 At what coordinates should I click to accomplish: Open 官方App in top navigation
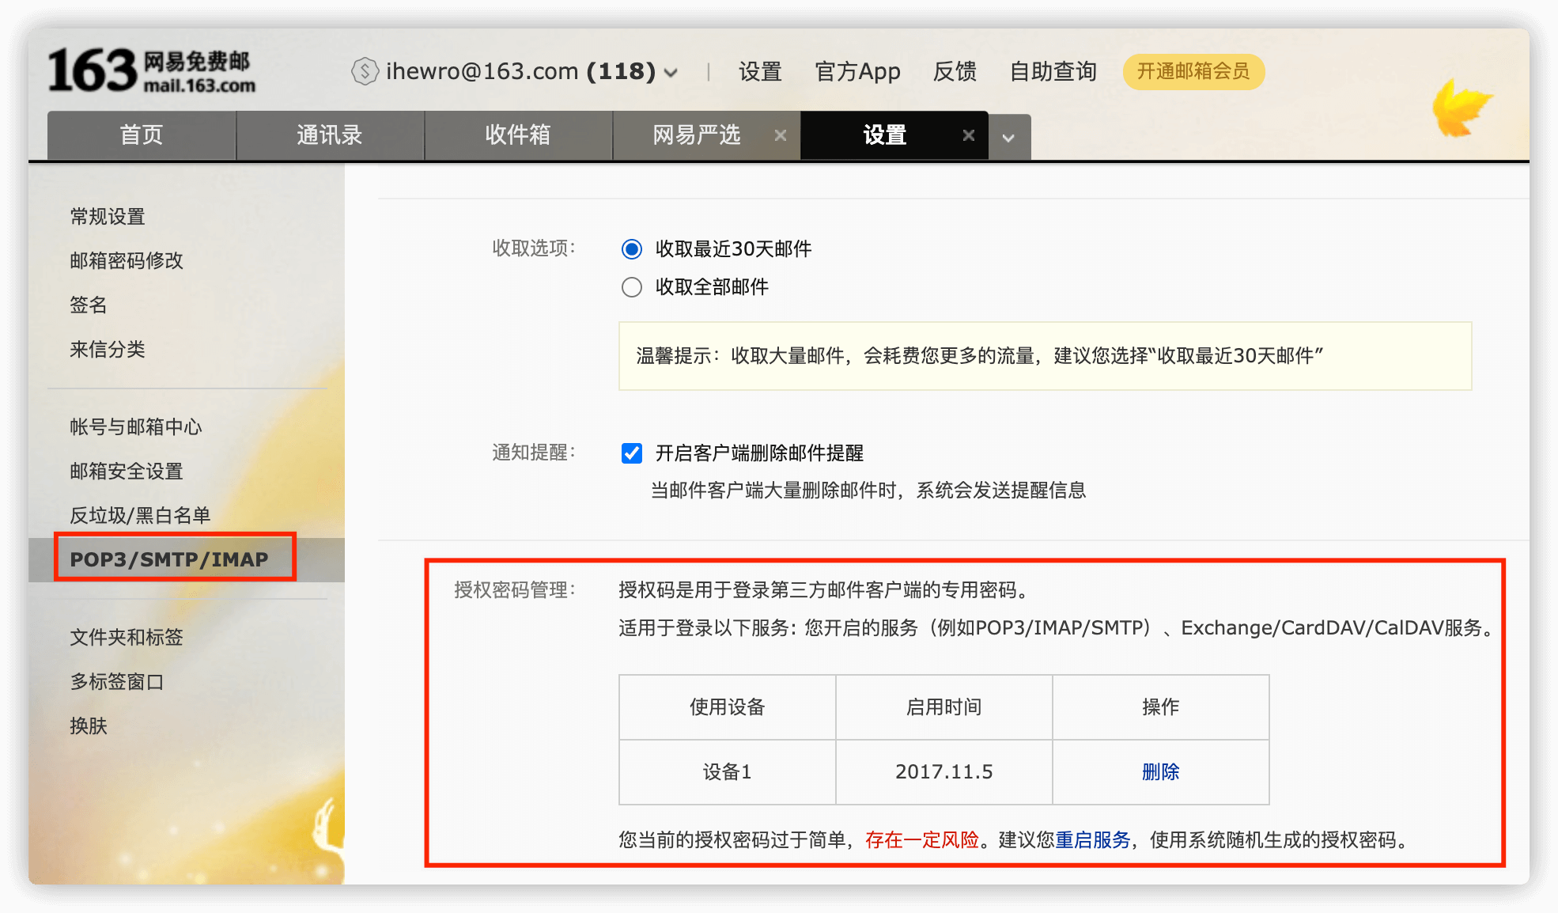(x=857, y=72)
